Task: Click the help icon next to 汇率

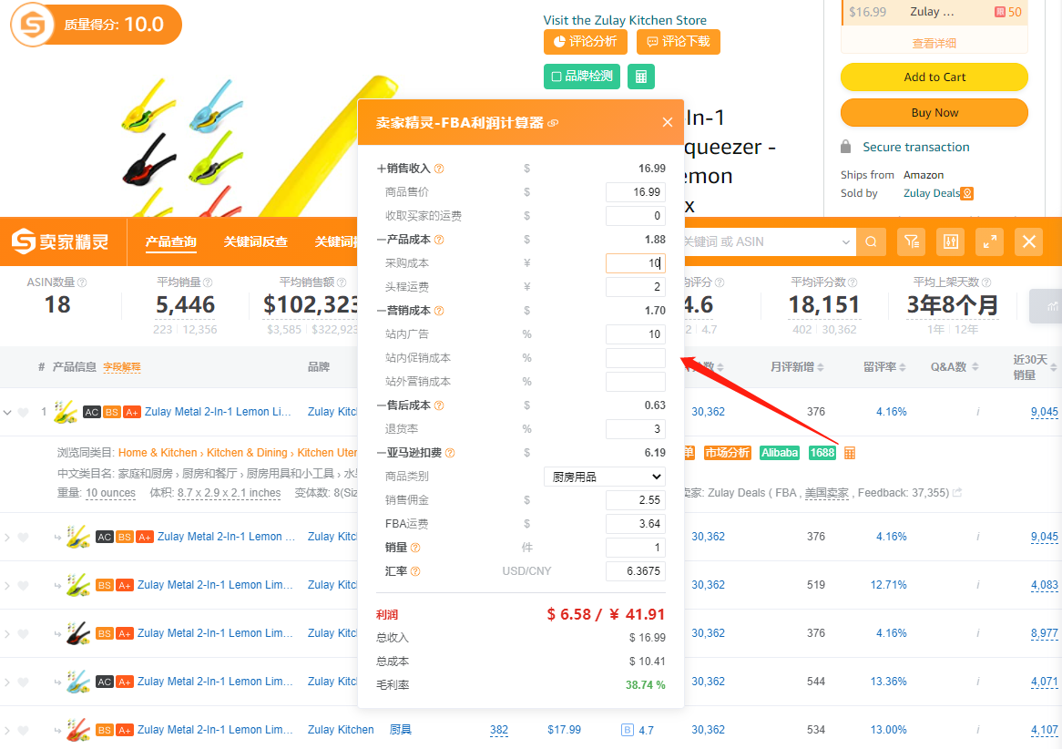Action: 415,571
